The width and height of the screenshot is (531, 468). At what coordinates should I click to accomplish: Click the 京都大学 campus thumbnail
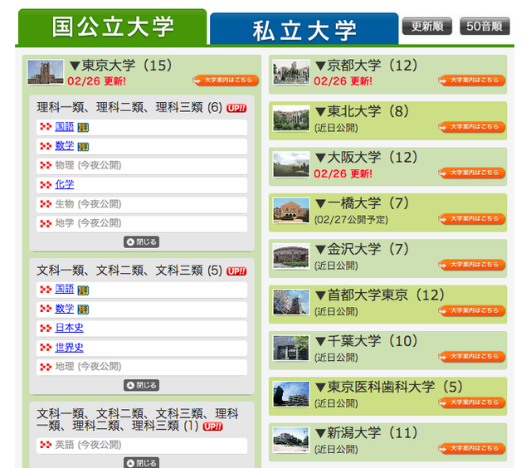pyautogui.click(x=291, y=72)
